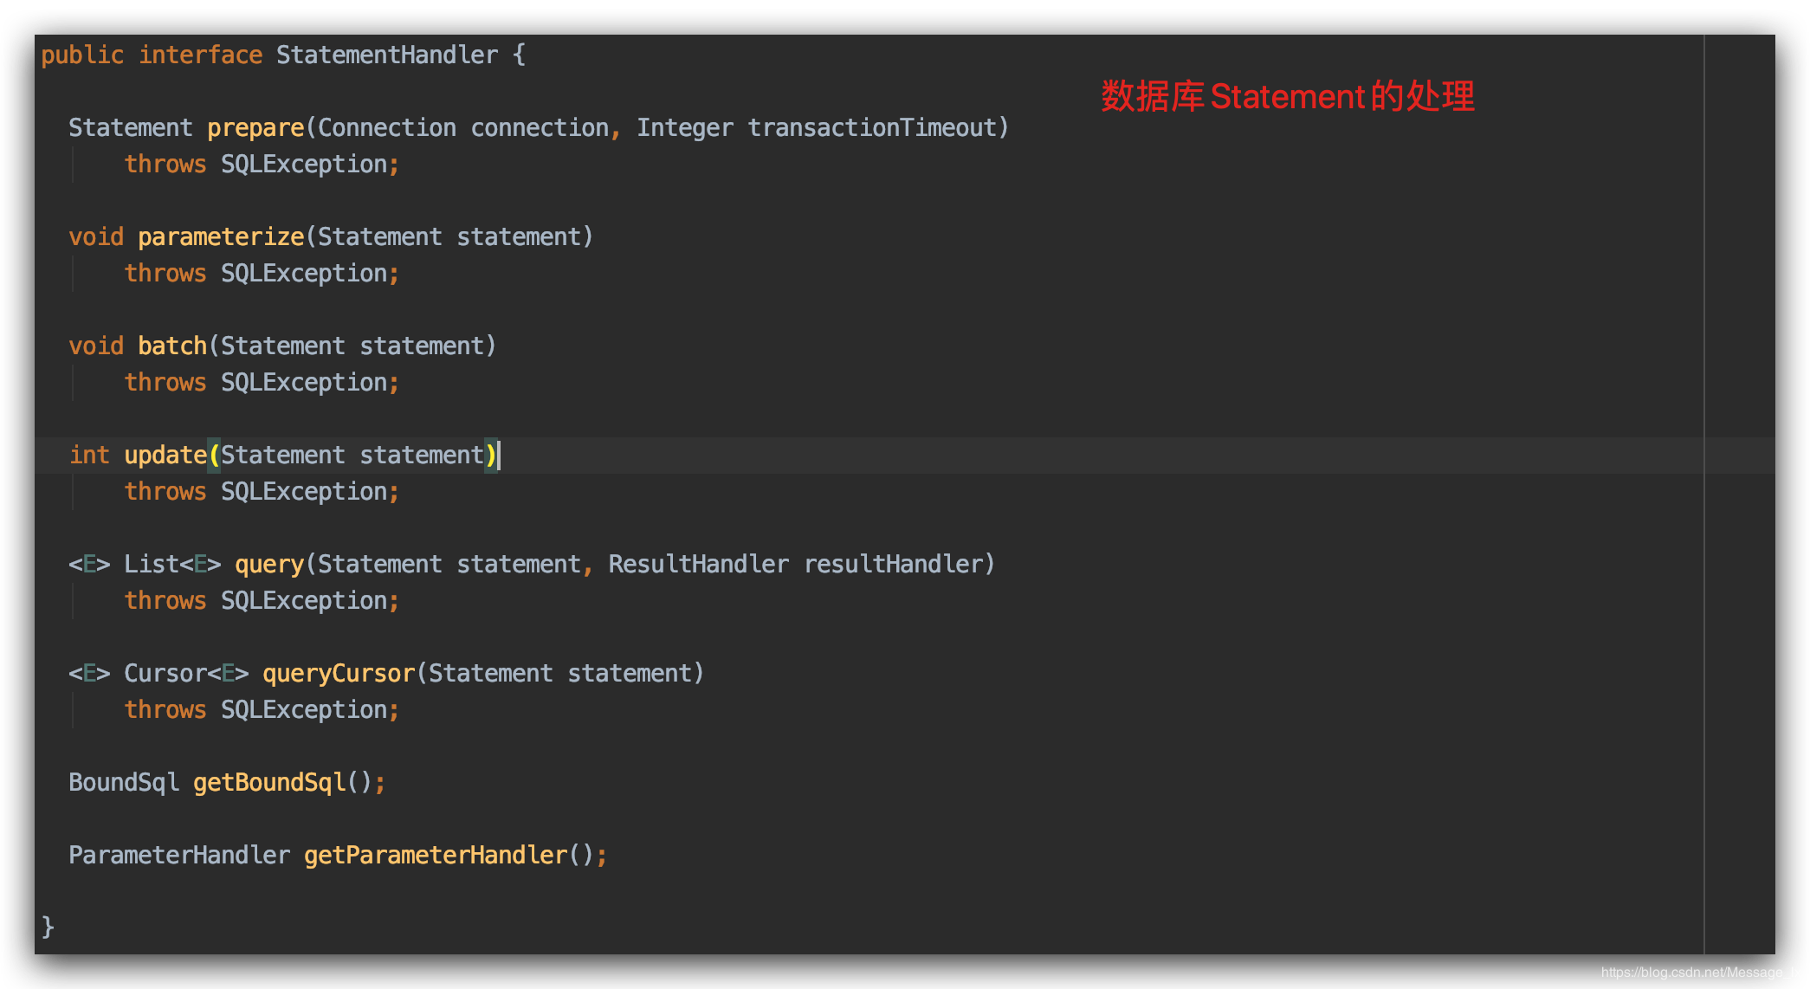Click the closing brace of the interface
This screenshot has height=989, width=1810.
tap(48, 927)
